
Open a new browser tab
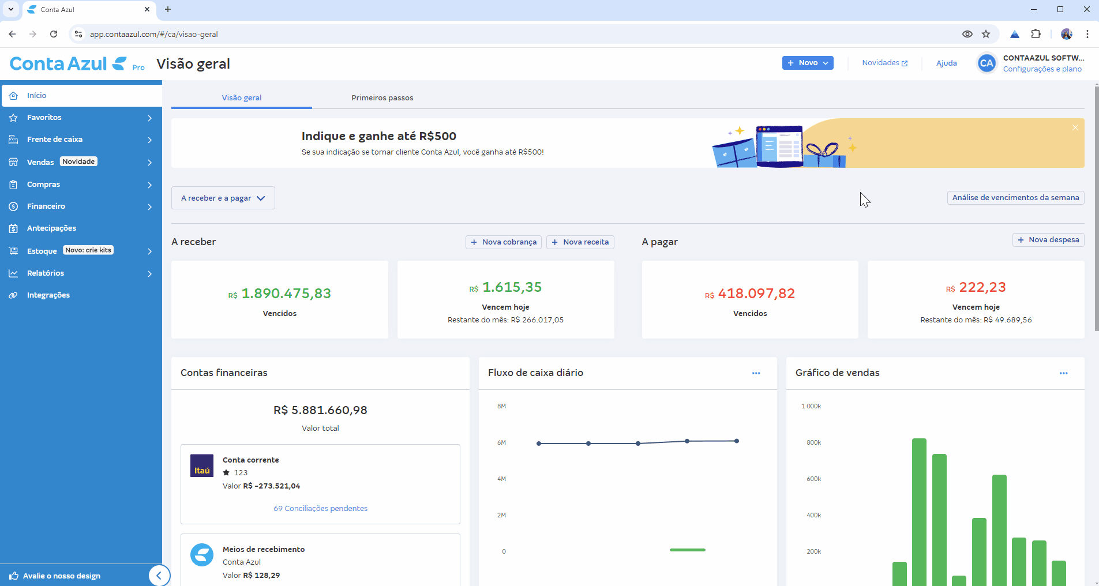pyautogui.click(x=168, y=9)
